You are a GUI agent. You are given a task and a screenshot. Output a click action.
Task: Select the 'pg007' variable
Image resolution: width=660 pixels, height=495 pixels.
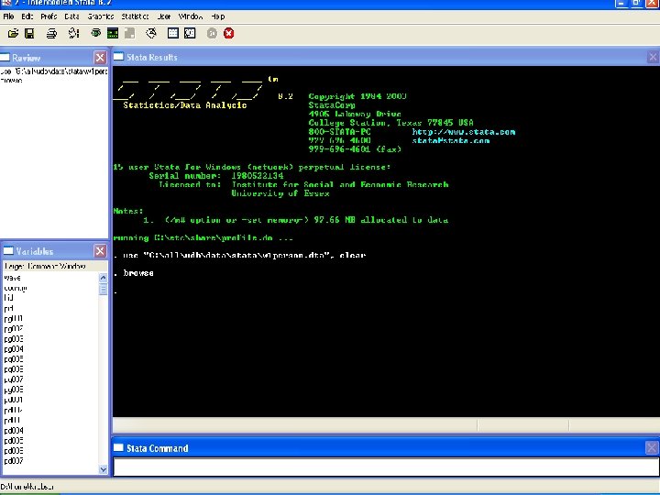pyautogui.click(x=13, y=379)
